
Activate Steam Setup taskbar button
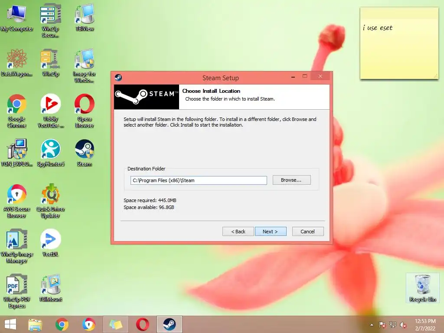[170, 324]
